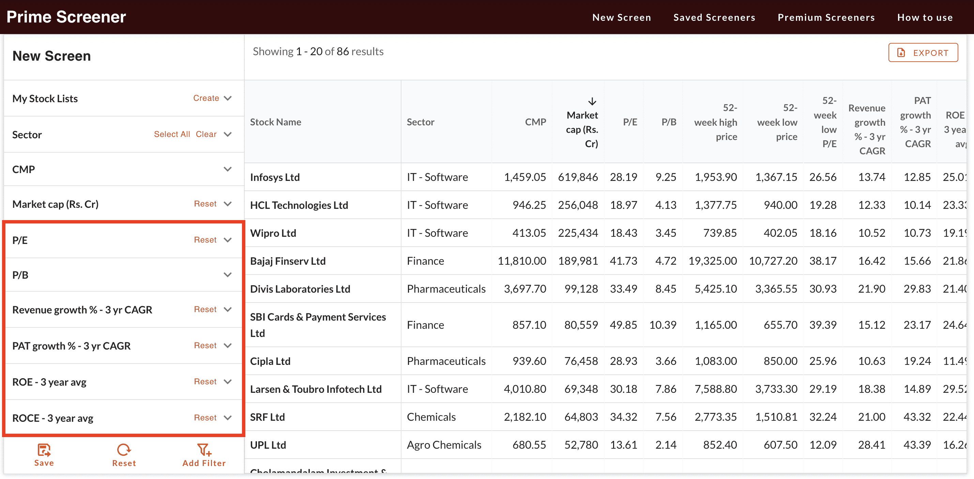Open Premium Screeners
The height and width of the screenshot is (479, 974).
tap(826, 17)
